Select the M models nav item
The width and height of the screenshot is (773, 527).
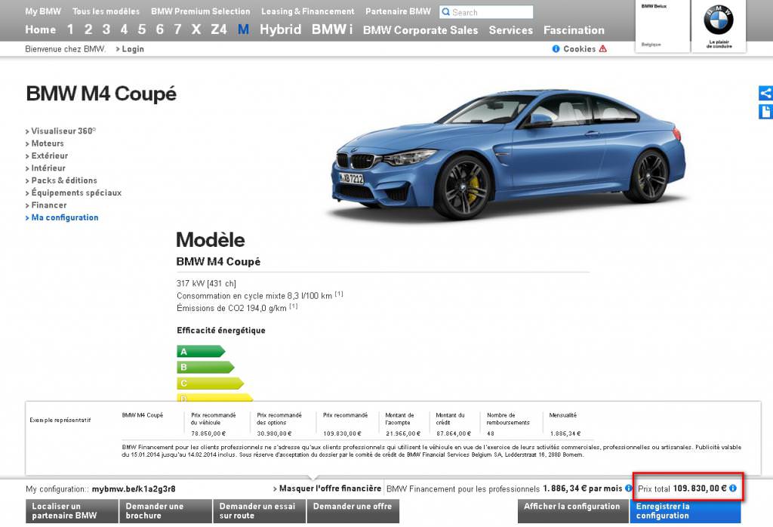tap(243, 29)
